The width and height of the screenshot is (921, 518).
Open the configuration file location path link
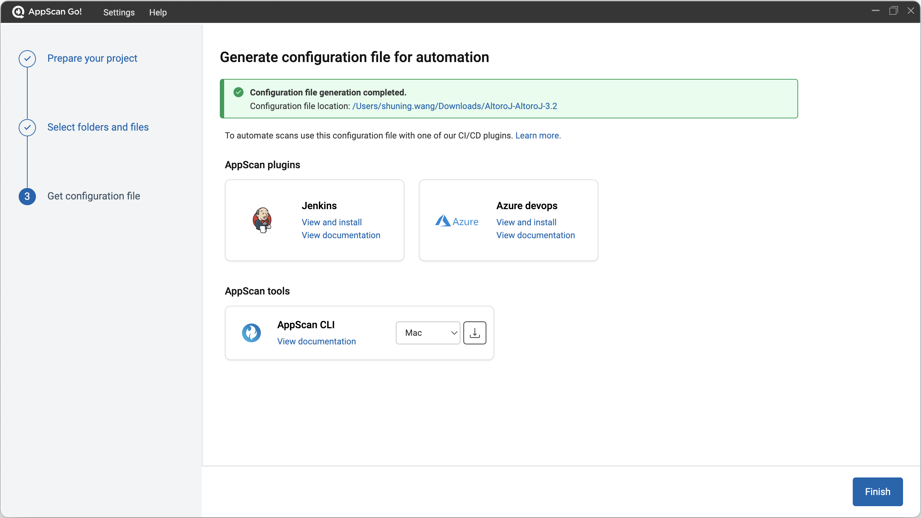click(x=454, y=106)
